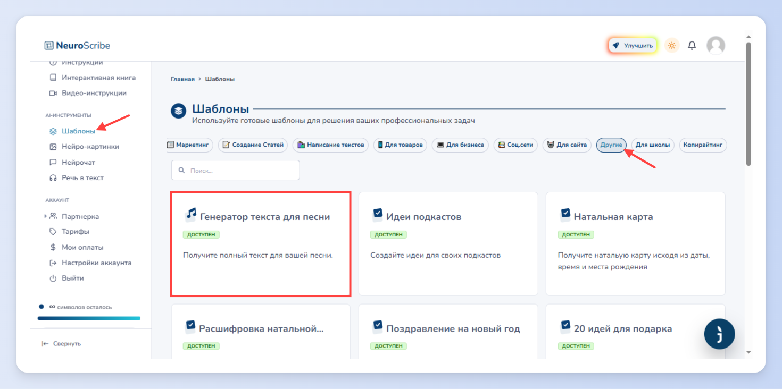Click the page vertical scrollbar
This screenshot has height=389, width=782.
pos(748,104)
